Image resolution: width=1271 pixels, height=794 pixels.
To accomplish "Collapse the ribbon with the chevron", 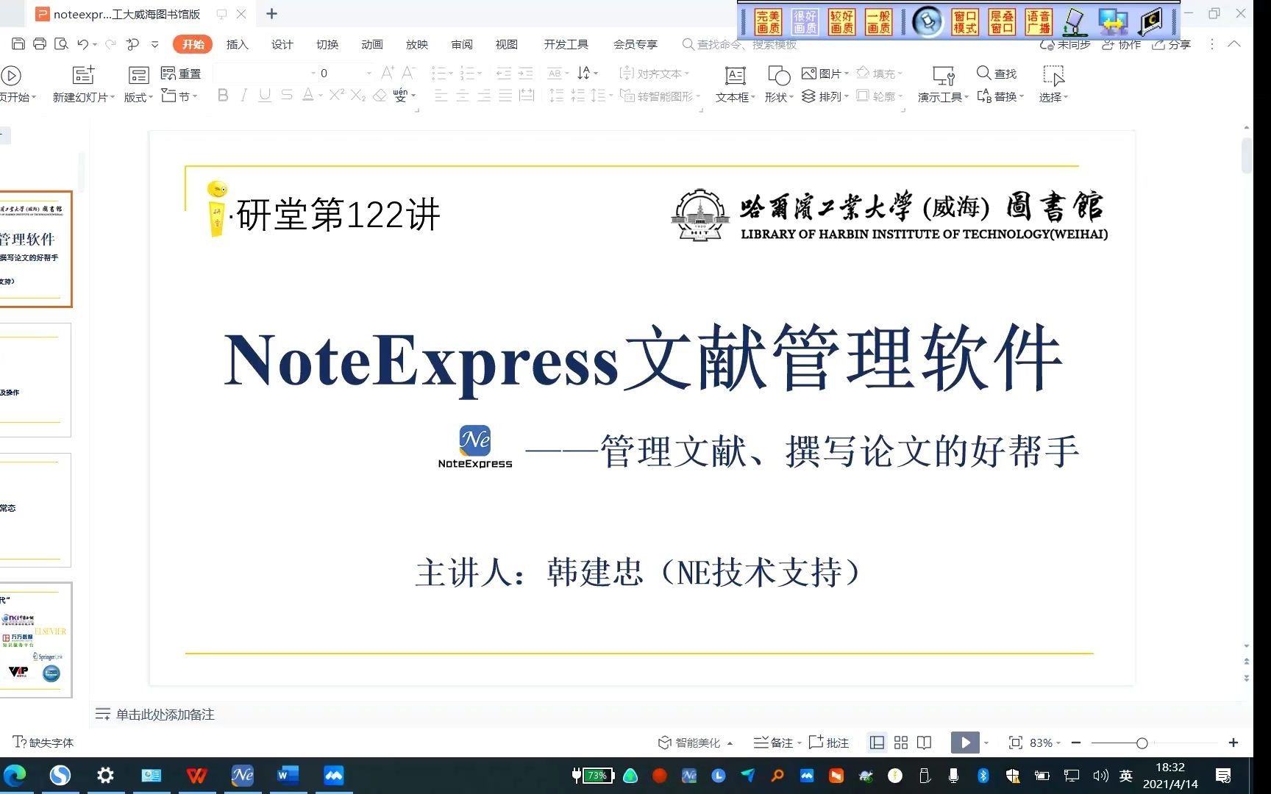I will pos(1235,44).
